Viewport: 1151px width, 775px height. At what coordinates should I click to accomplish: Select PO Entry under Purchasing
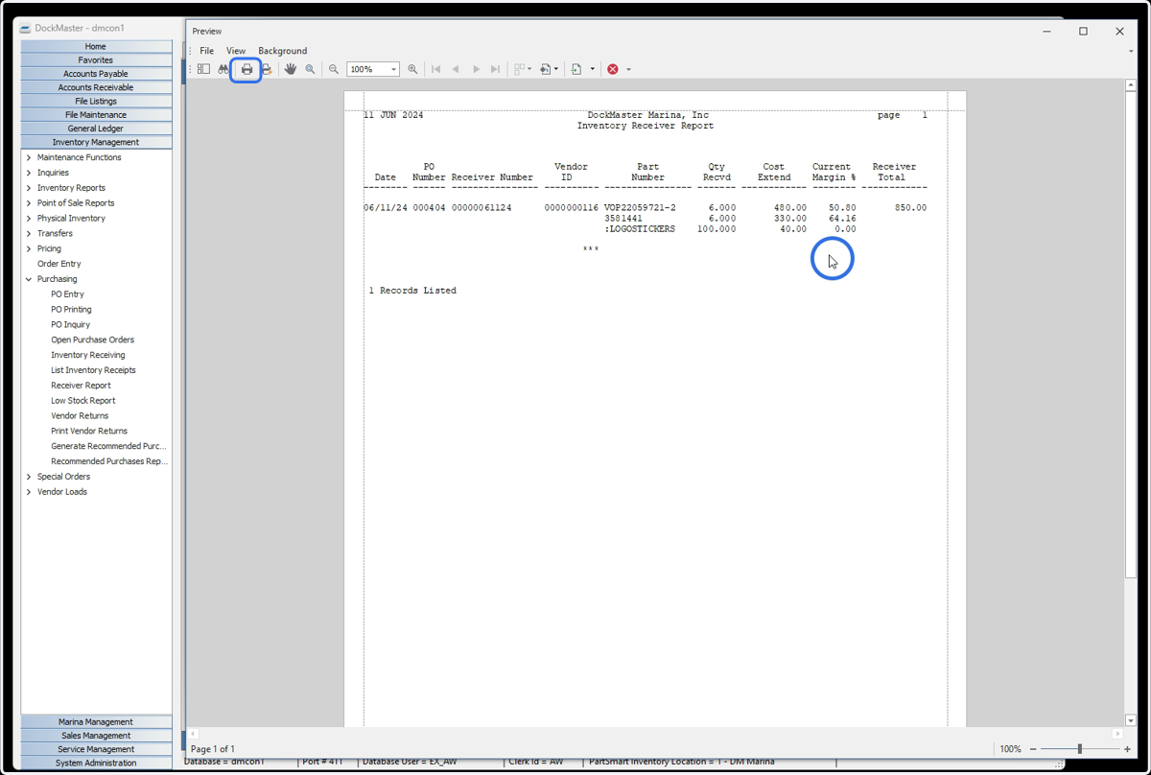(67, 294)
